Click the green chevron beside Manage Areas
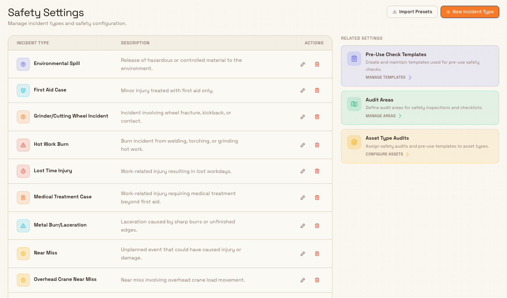 [400, 116]
